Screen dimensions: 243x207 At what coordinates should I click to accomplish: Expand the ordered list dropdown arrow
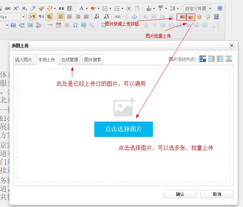tap(110, 8)
